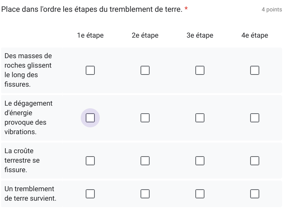Mark 1e étape for 'Un tremblement de terre survient'
The height and width of the screenshot is (217, 289).
90,194
